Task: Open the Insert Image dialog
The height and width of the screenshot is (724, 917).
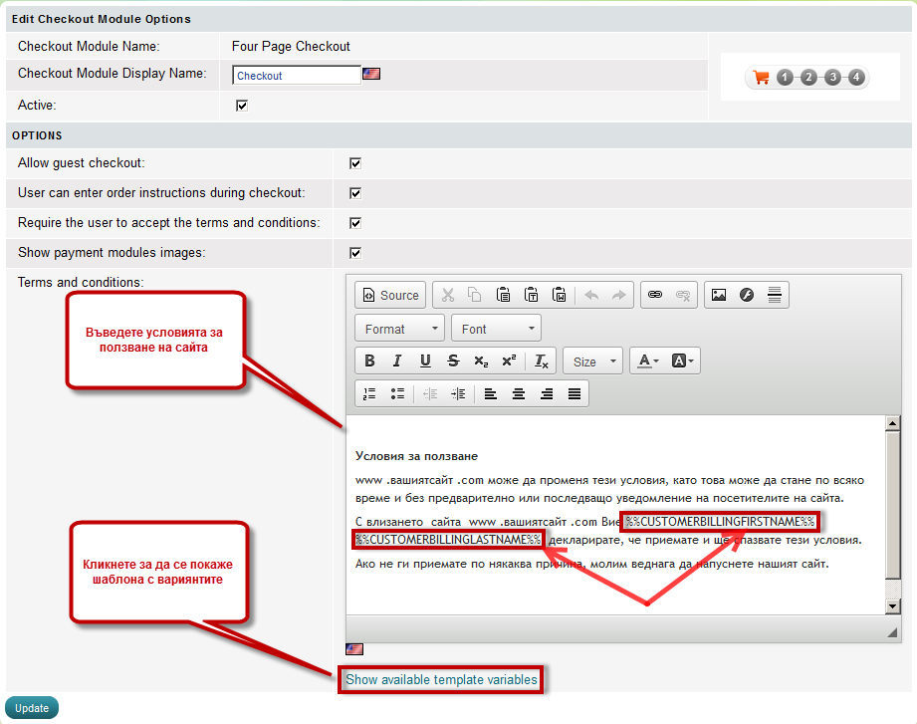Action: (x=718, y=295)
